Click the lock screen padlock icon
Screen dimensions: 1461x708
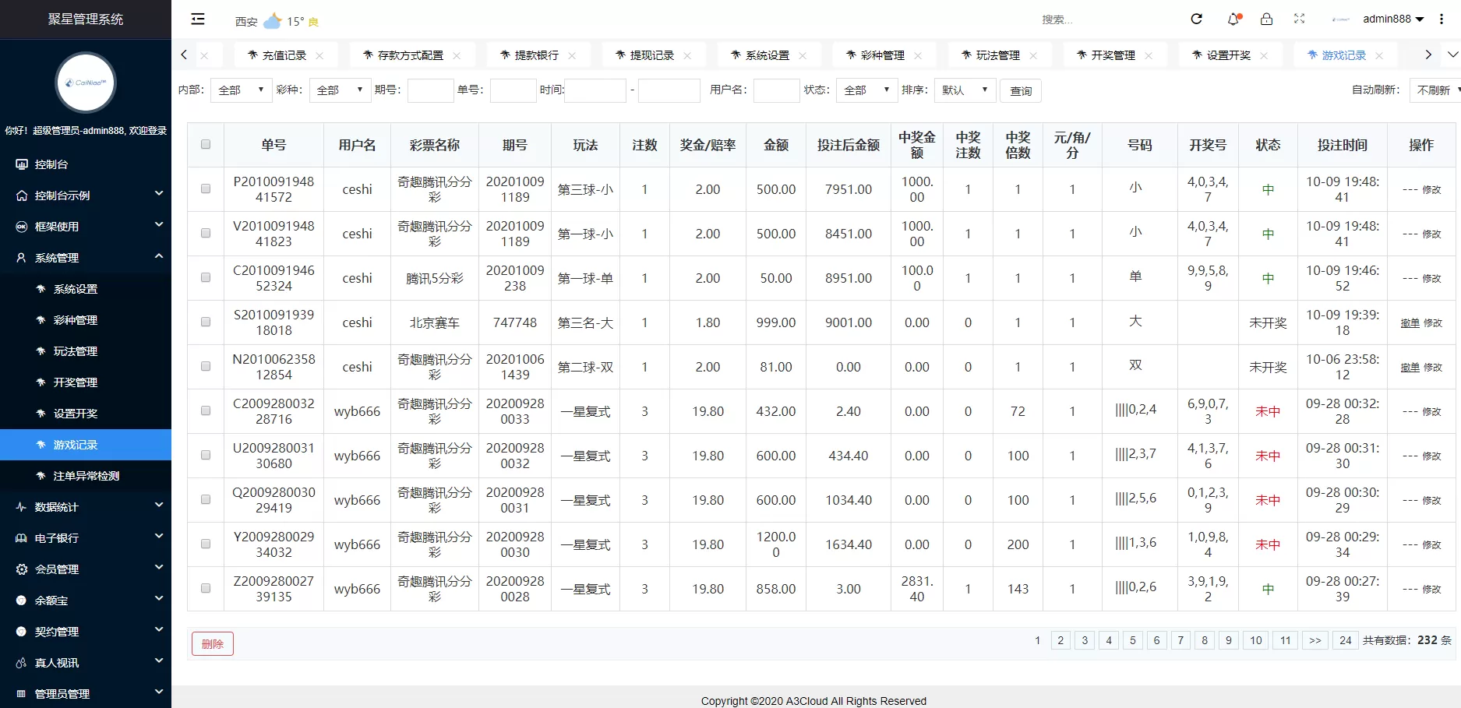tap(1266, 19)
